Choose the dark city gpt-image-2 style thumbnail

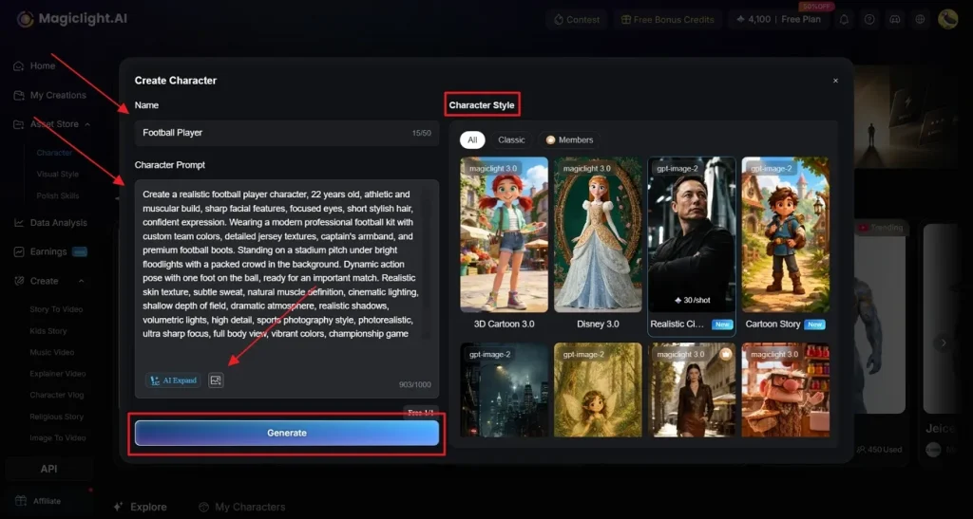click(x=504, y=390)
